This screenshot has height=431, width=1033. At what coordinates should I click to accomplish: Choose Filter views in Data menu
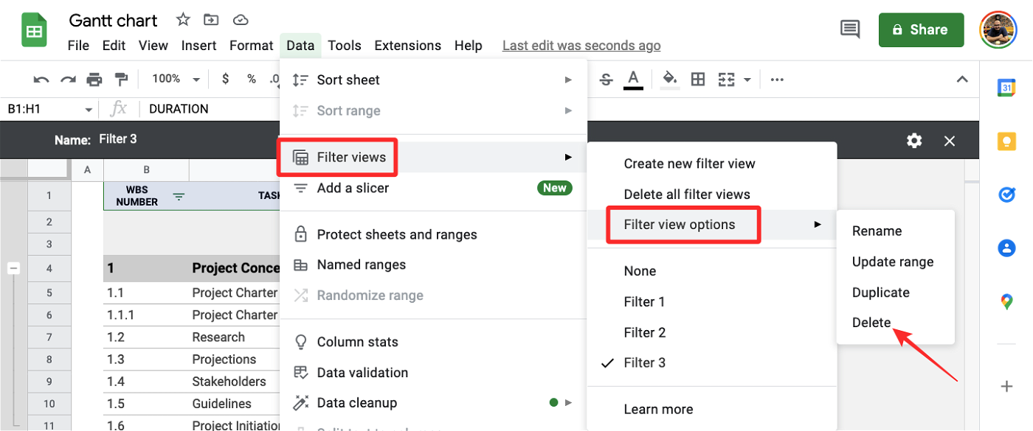point(433,157)
